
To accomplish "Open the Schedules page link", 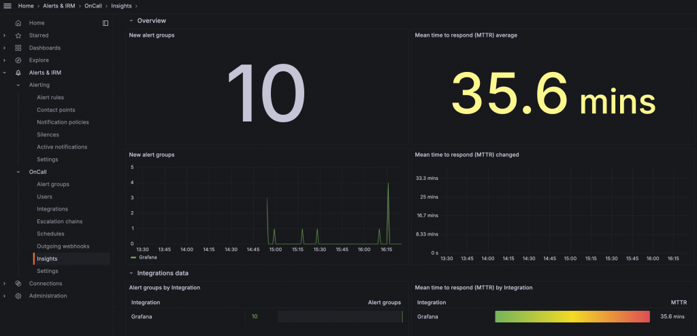I will click(50, 234).
